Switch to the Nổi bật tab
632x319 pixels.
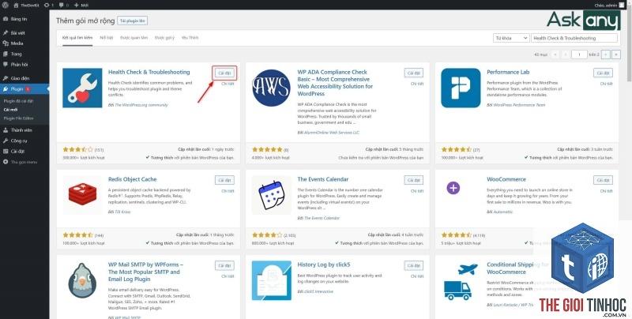pos(107,37)
